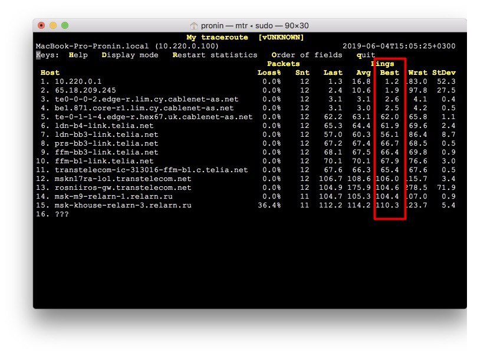Select host row 10.220.0.1
The image size is (500, 356).
coord(78,81)
